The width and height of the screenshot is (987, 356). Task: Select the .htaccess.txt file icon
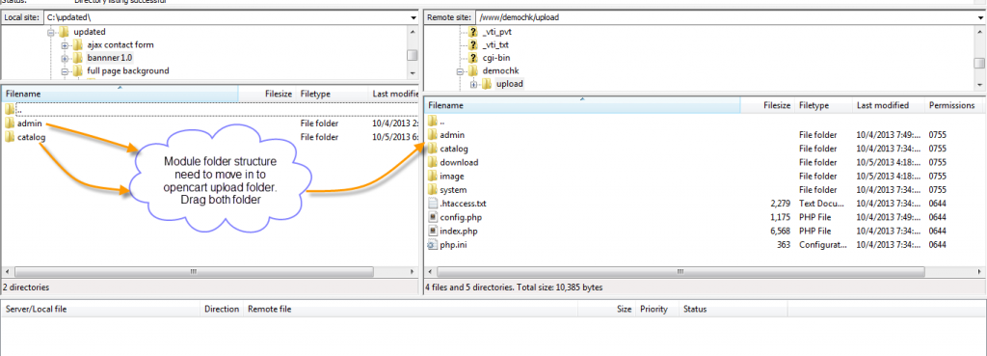pos(433,204)
